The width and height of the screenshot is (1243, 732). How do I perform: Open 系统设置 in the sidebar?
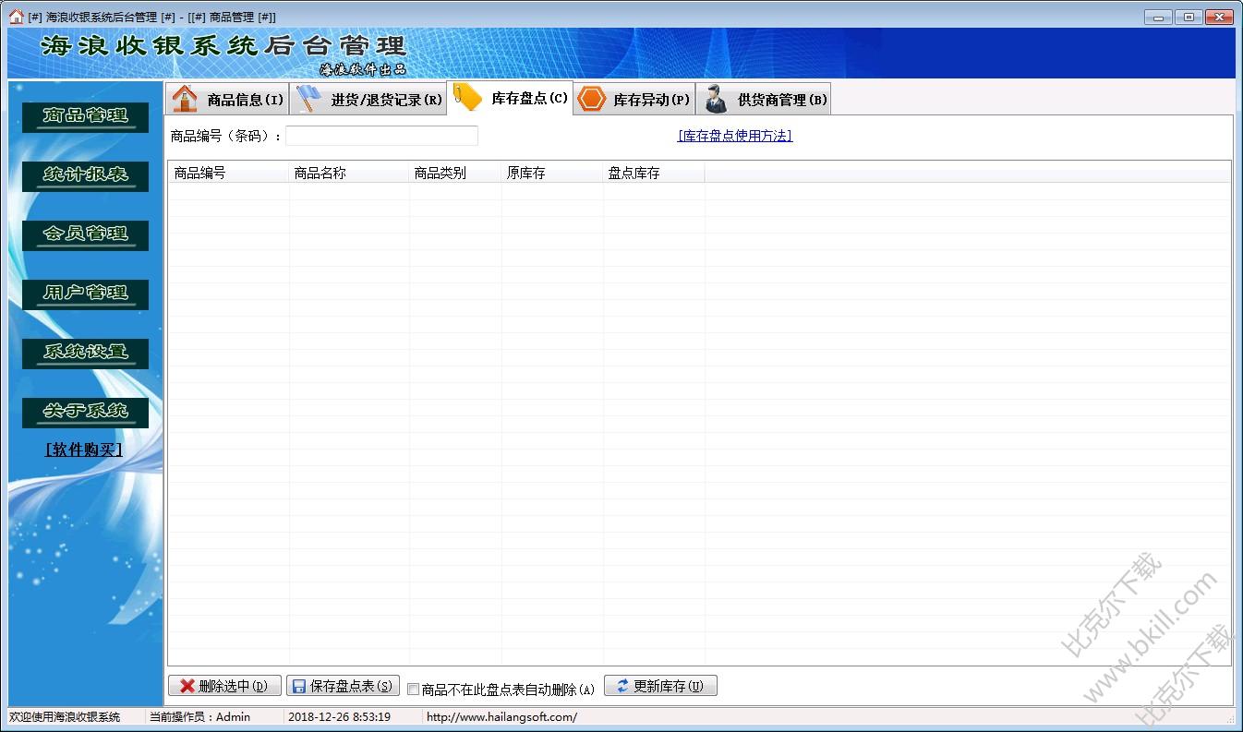[84, 354]
